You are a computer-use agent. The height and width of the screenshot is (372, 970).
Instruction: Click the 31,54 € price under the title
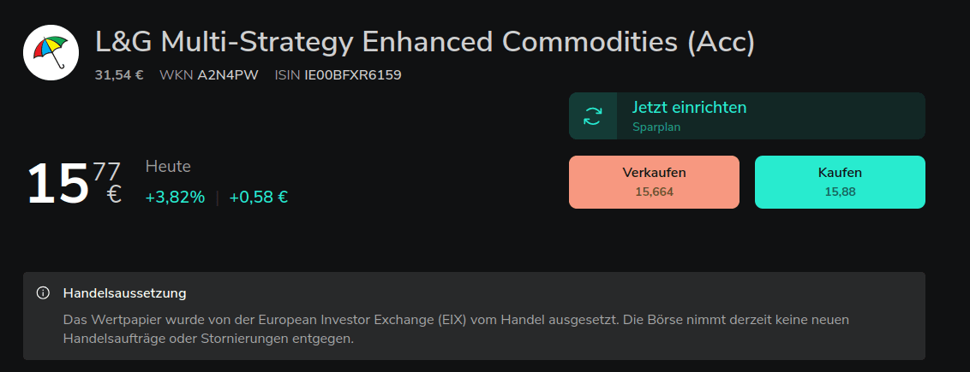point(119,74)
